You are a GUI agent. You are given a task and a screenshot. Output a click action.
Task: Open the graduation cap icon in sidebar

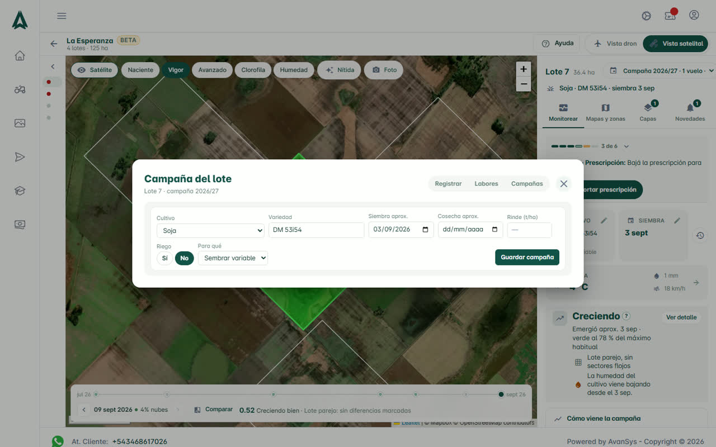20,191
